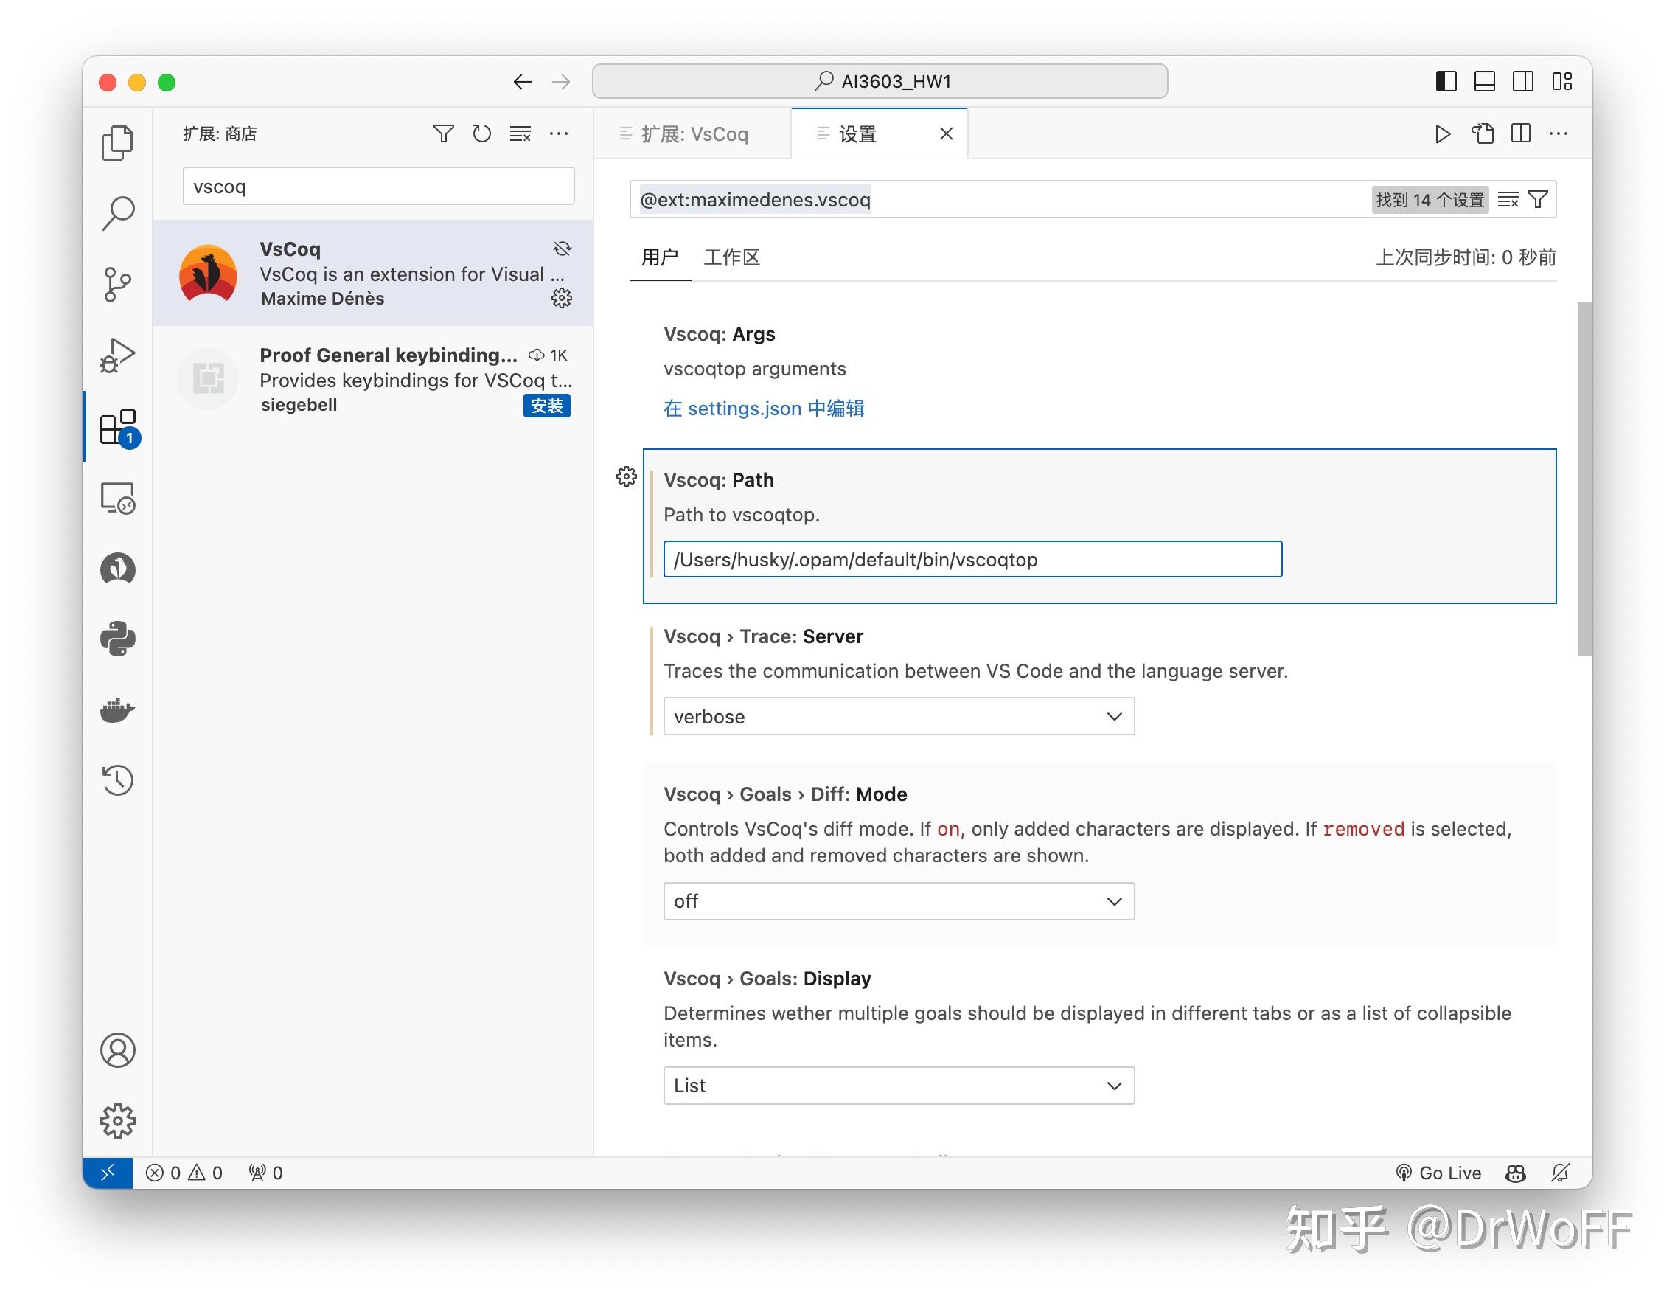Image resolution: width=1675 pixels, height=1298 pixels.
Task: Open the Run and Debug view
Action: click(x=117, y=355)
